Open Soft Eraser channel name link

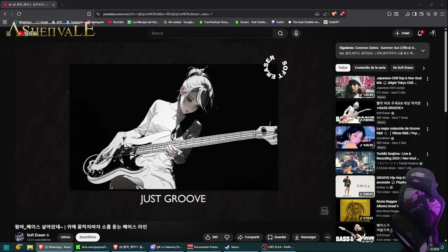pyautogui.click(x=36, y=235)
